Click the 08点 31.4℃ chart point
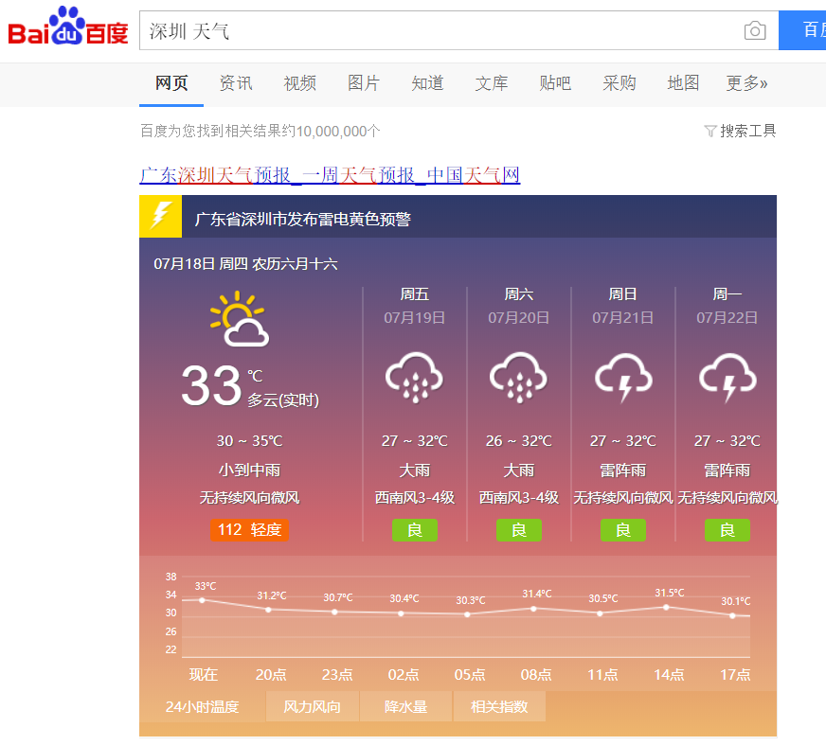 click(x=533, y=609)
